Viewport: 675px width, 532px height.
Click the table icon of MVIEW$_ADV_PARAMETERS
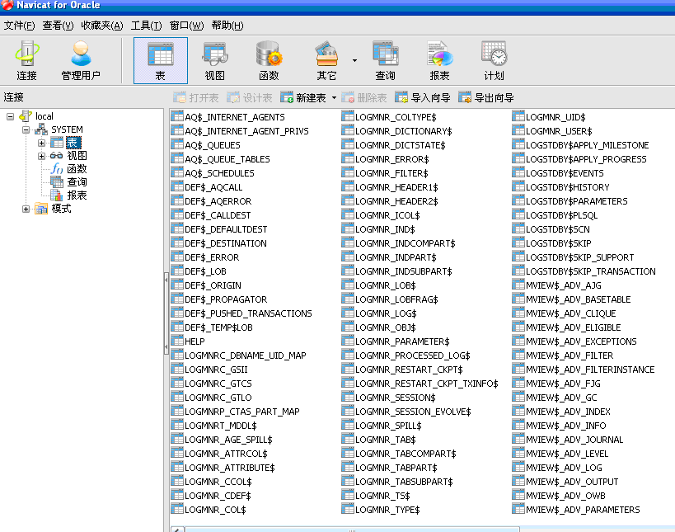coord(518,510)
